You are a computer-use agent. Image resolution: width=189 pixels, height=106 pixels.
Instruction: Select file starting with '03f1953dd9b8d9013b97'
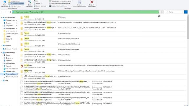103,82
